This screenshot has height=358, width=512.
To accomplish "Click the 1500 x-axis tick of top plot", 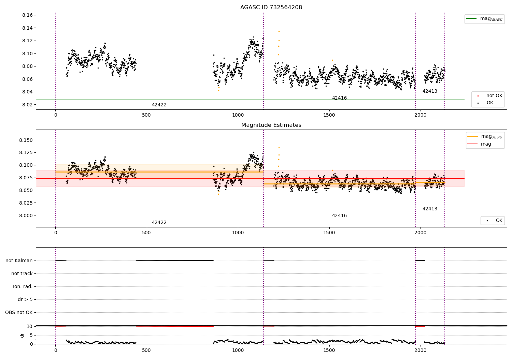I will (329, 115).
